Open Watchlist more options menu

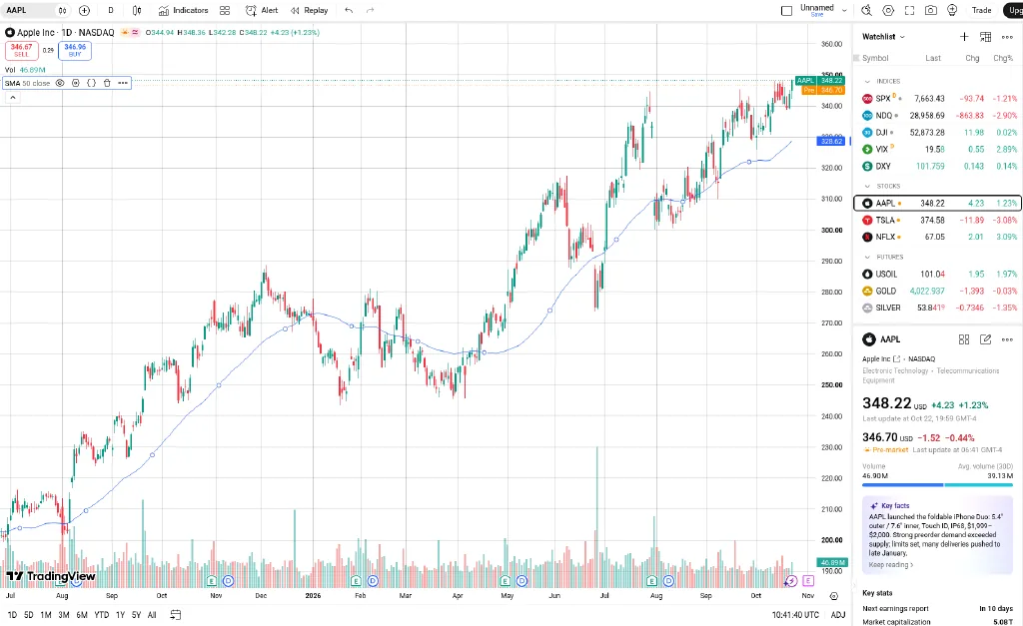1007,37
